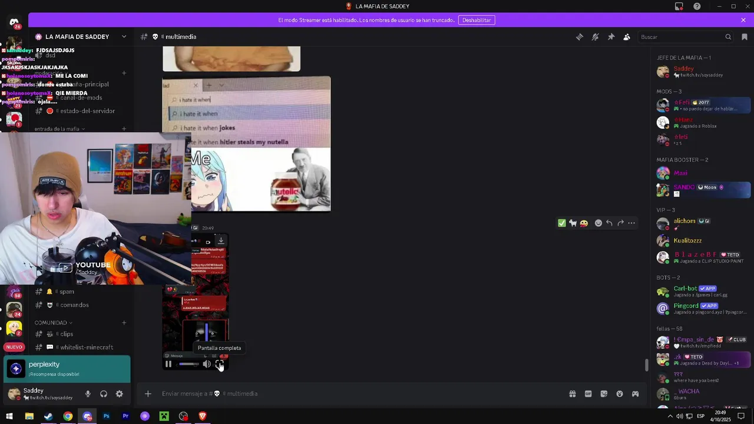Viewport: 754px width, 424px height.
Task: Toggle channel notification mute bell icon
Action: 596,37
